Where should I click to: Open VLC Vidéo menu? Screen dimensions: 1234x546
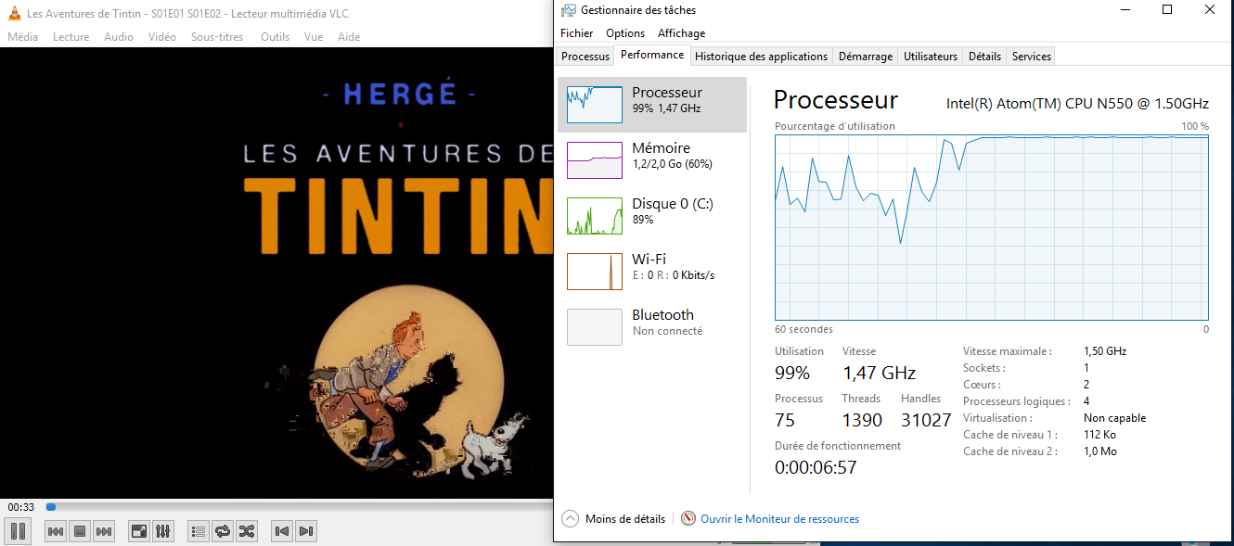[x=162, y=37]
